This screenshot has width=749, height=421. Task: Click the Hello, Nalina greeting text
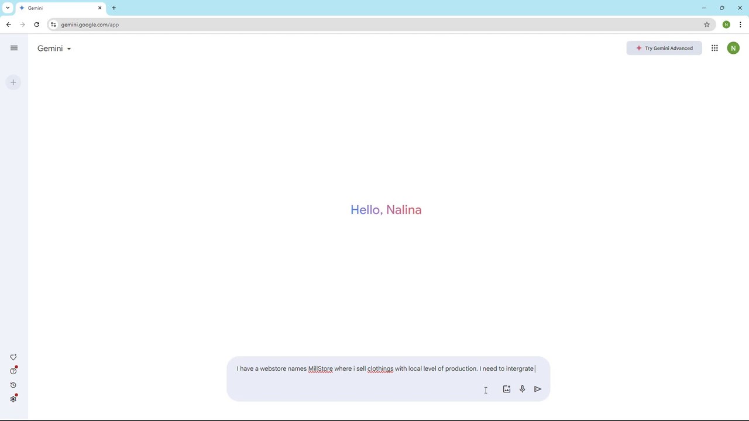(386, 210)
